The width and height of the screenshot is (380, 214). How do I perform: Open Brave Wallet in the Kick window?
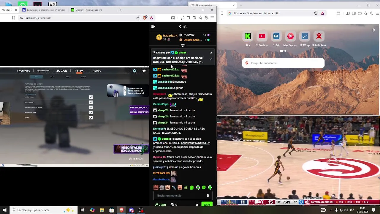coord(194,18)
